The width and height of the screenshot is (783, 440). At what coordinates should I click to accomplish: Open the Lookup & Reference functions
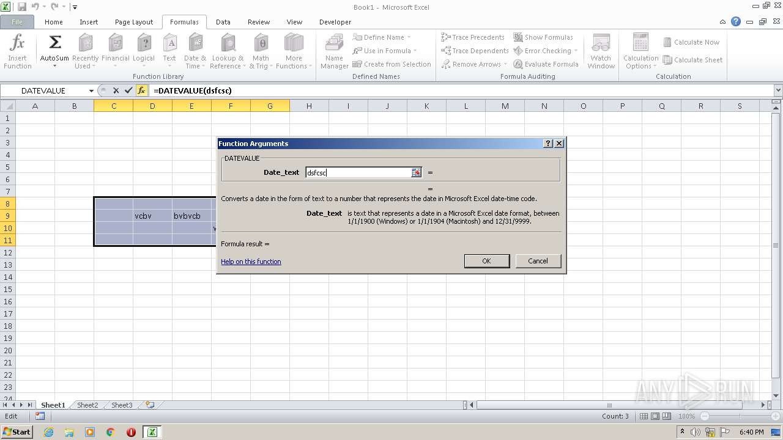click(228, 52)
